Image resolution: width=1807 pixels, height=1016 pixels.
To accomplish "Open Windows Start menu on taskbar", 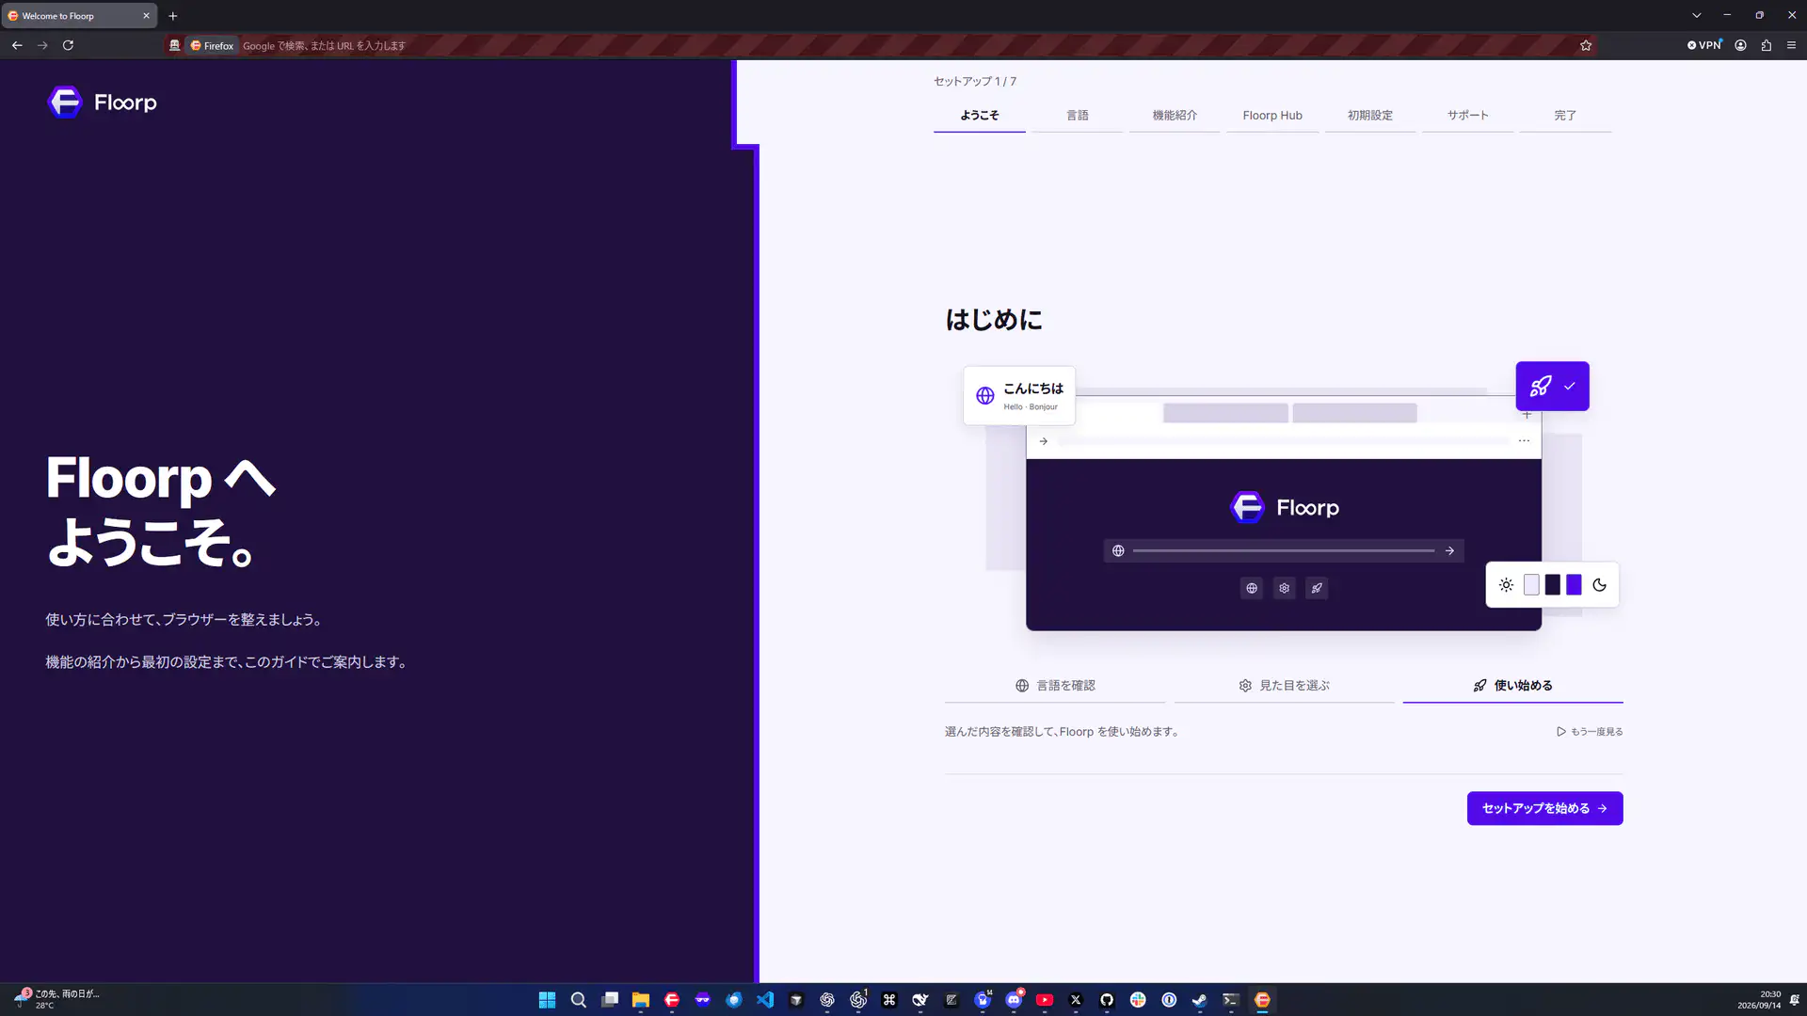I will click(547, 1000).
